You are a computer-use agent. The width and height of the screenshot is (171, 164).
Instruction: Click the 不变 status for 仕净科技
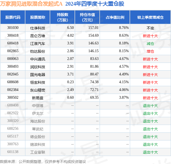pyautogui.click(x=150, y=28)
